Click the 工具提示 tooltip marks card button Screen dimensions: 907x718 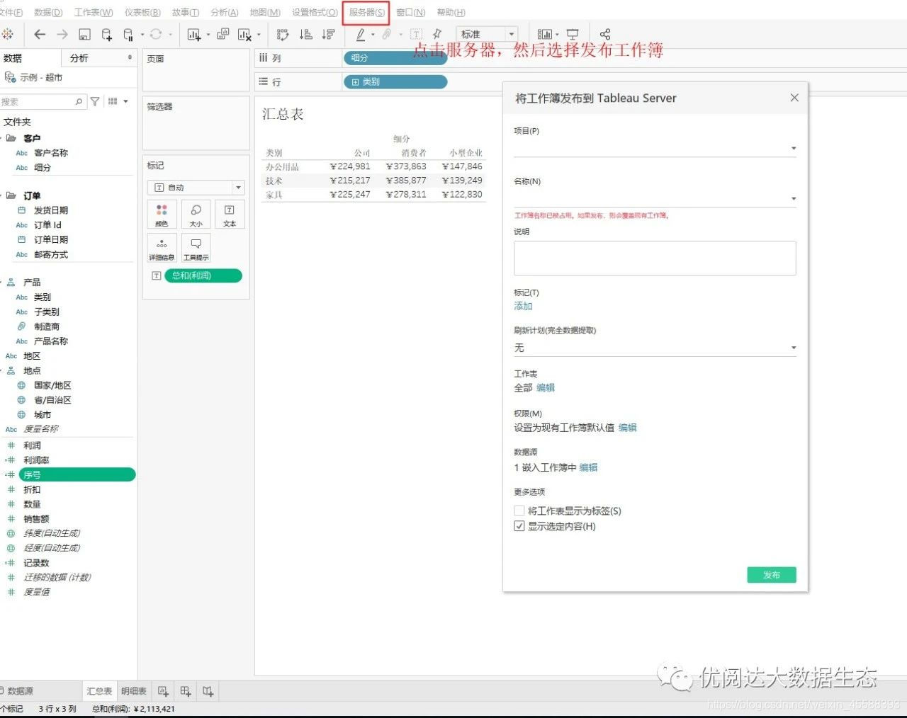click(196, 248)
